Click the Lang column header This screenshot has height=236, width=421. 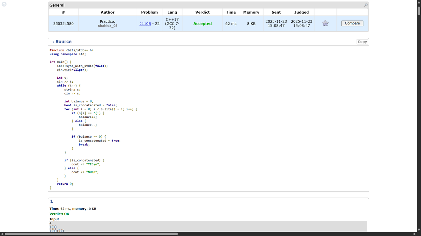coord(172,12)
